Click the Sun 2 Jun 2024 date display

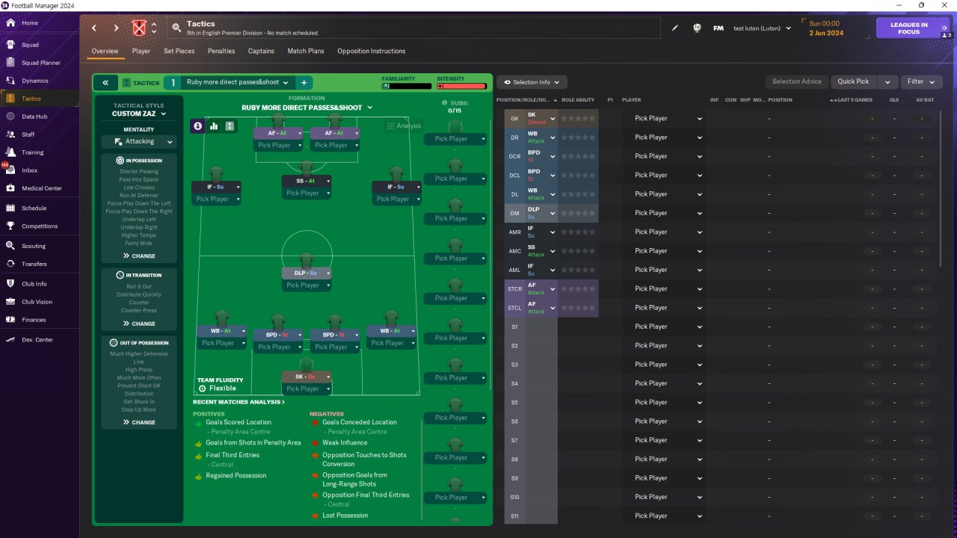826,28
